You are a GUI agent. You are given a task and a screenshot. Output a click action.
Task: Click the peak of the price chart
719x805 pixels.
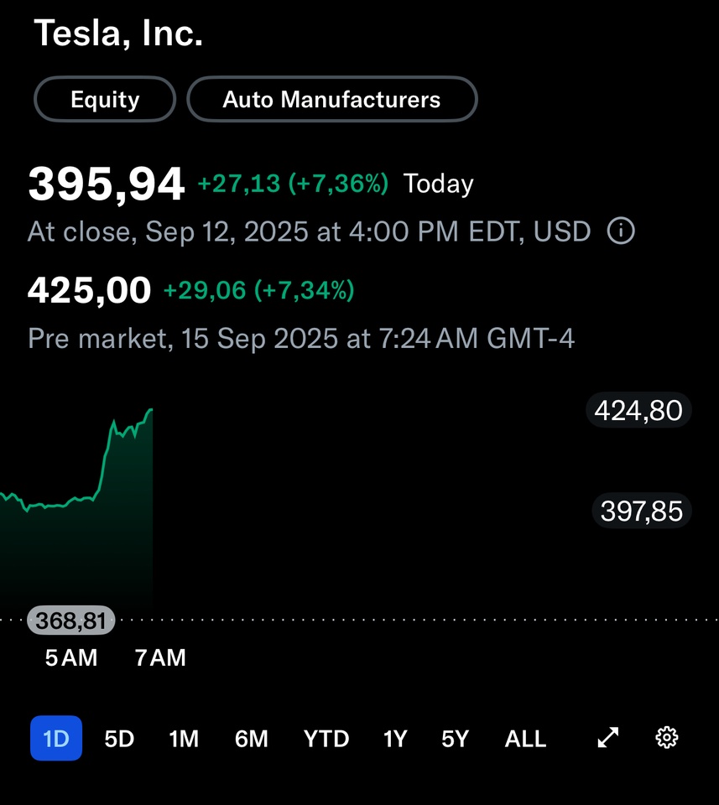point(151,410)
